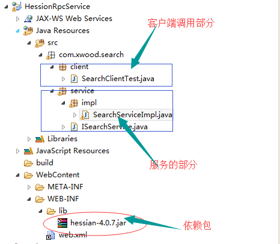Collapse the src folder node
The height and width of the screenshot is (244, 280).
pos(29,43)
